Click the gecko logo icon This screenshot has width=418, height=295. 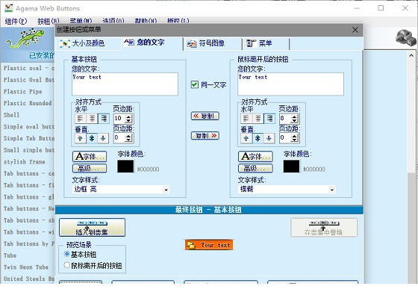25,39
